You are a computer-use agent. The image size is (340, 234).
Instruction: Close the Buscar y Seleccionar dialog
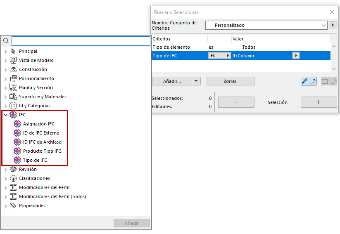[x=332, y=12]
